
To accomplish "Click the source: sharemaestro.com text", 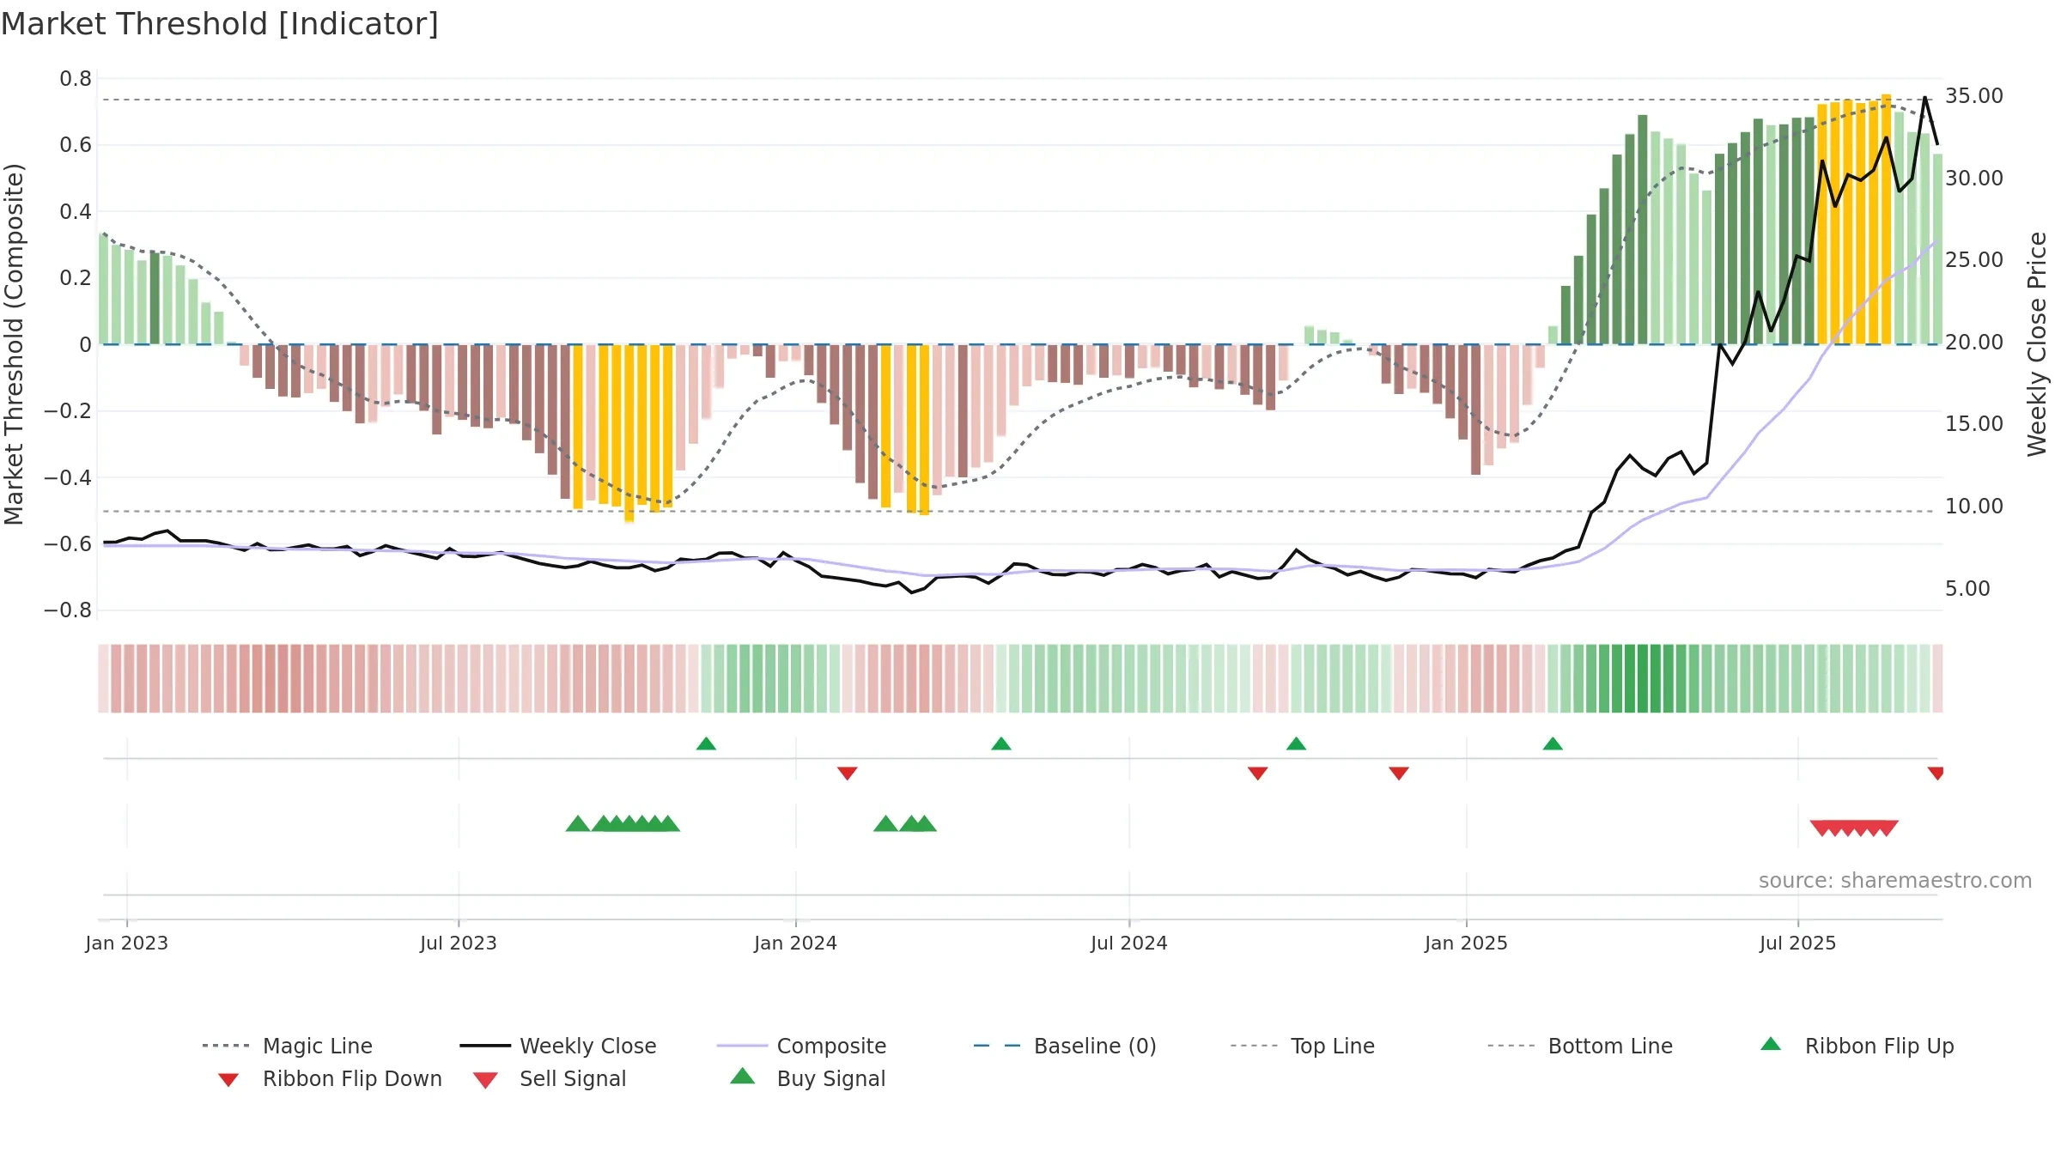I will click(1895, 881).
